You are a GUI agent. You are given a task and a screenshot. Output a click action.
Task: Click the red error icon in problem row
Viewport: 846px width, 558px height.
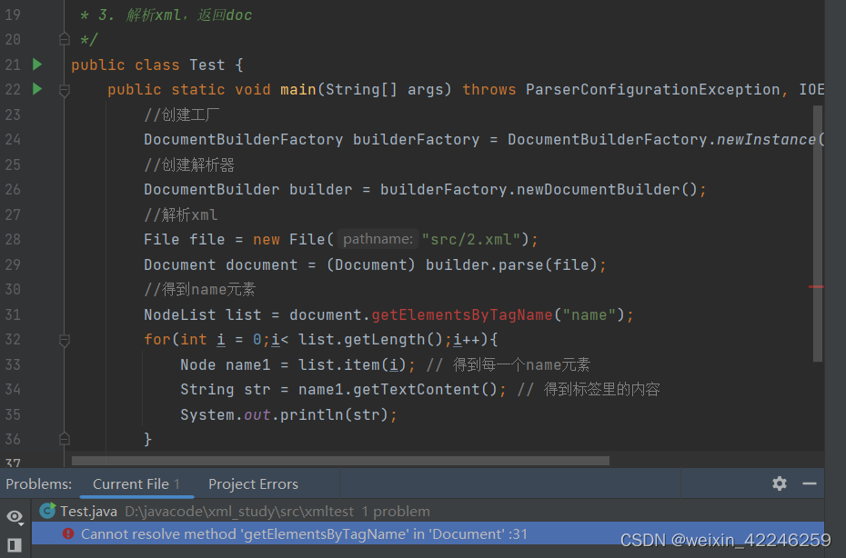(x=68, y=533)
